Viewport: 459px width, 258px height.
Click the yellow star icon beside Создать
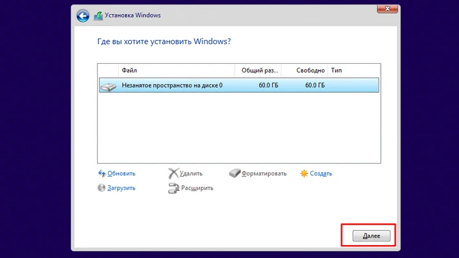[304, 174]
